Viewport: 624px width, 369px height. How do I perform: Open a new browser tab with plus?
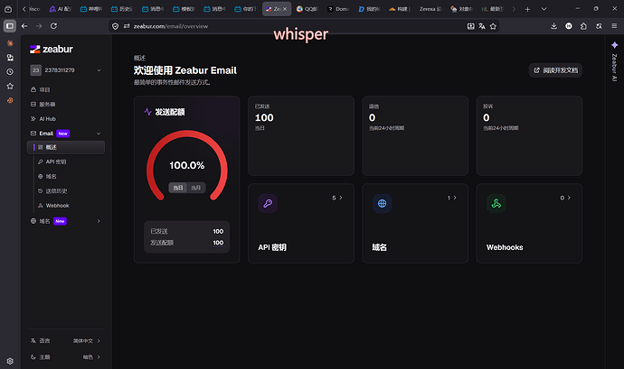point(527,9)
